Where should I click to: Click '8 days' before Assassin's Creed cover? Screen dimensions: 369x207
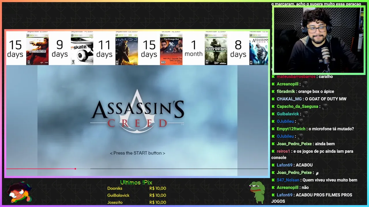(x=238, y=49)
